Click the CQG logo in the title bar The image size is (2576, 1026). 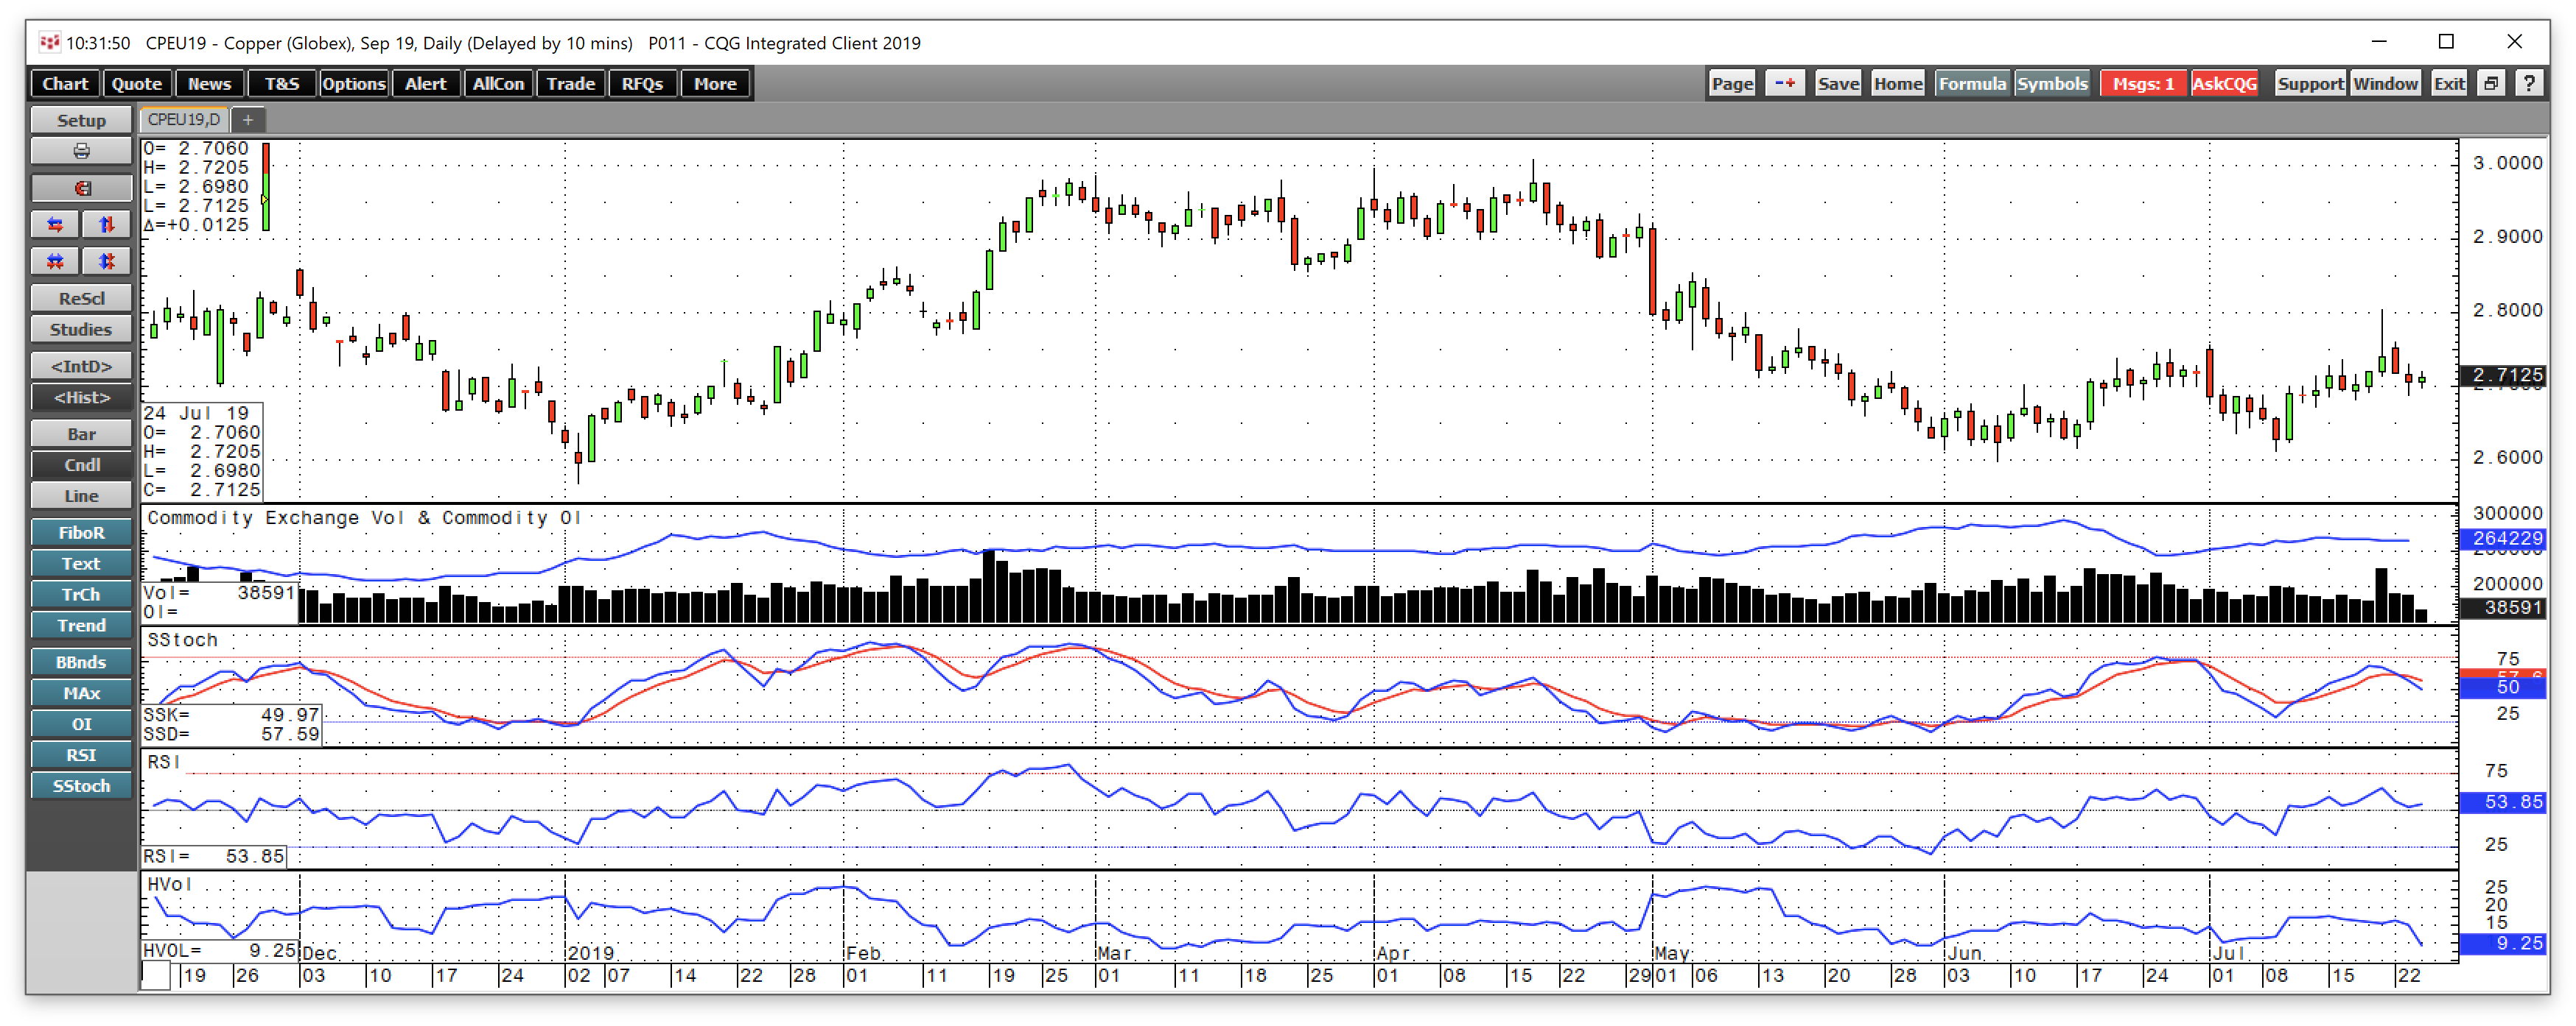coord(50,42)
